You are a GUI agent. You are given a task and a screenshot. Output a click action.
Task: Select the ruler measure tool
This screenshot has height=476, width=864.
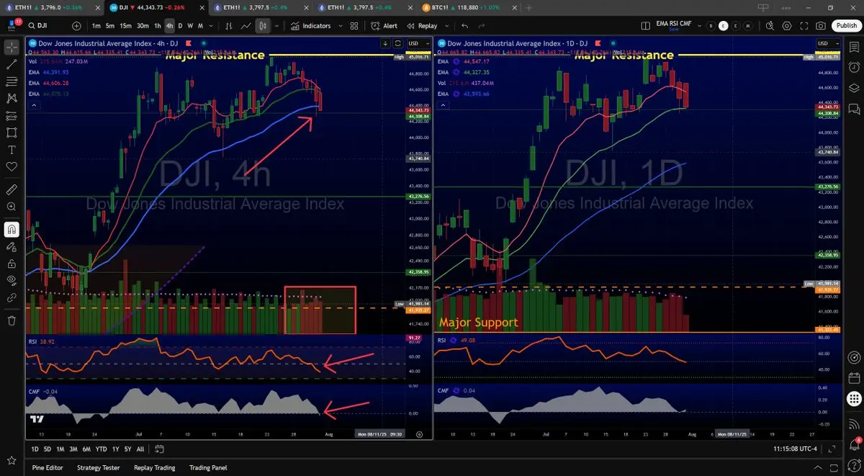tap(12, 190)
